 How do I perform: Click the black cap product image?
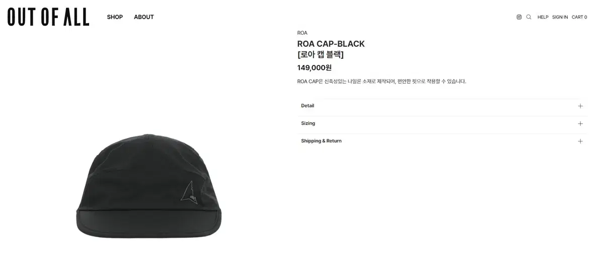(149, 186)
